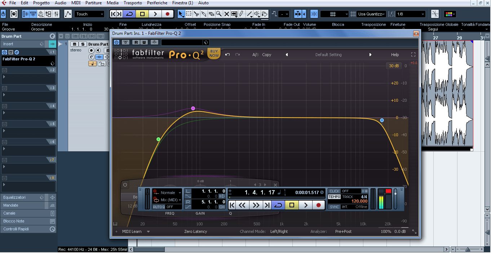The width and height of the screenshot is (491, 253).
Task: Expand the Equalizzatori inspector section
Action: (x=22, y=197)
